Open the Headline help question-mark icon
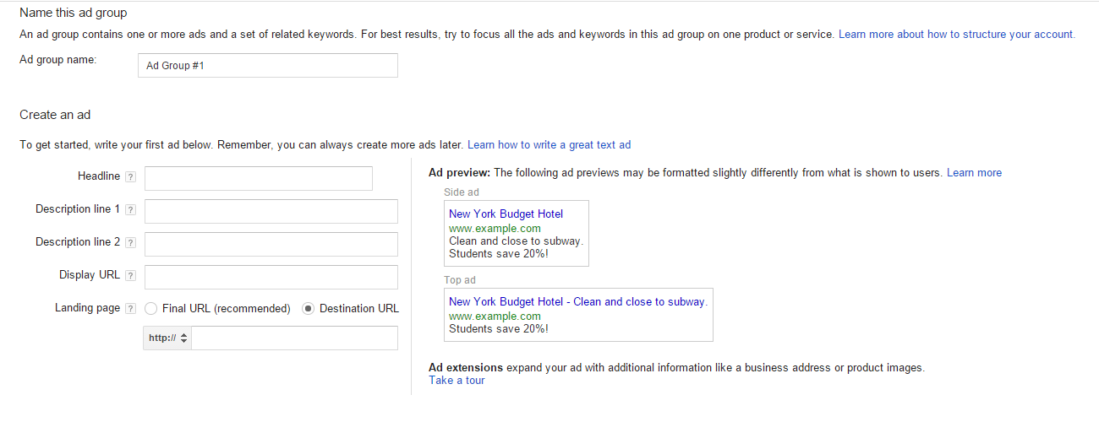Screen dimensions: 1099x422 point(130,177)
